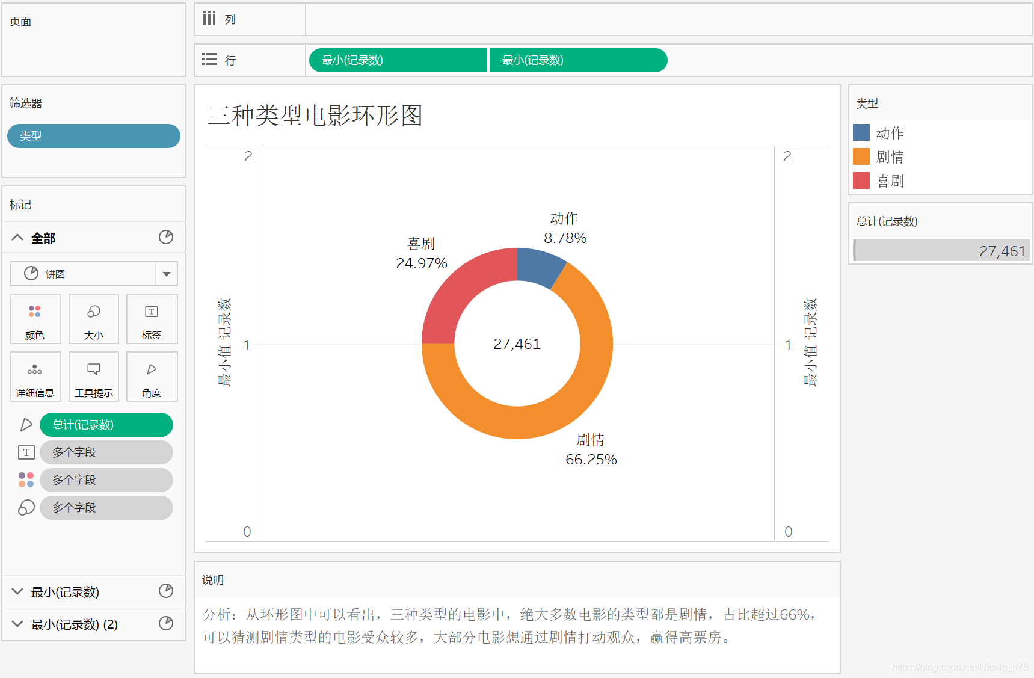1034x678 pixels.
Task: Click the 类型 legend header
Action: [x=867, y=103]
